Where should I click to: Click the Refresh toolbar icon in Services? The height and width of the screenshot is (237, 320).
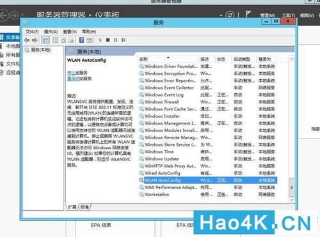click(x=63, y=40)
